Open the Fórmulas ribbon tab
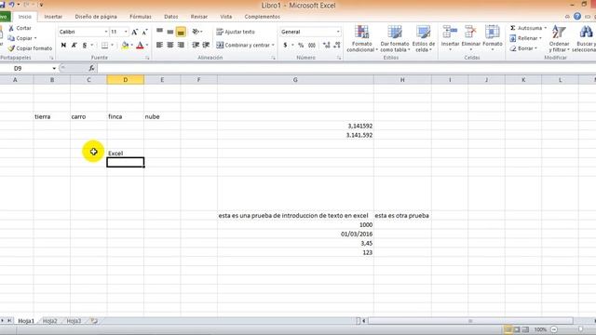 tap(141, 17)
